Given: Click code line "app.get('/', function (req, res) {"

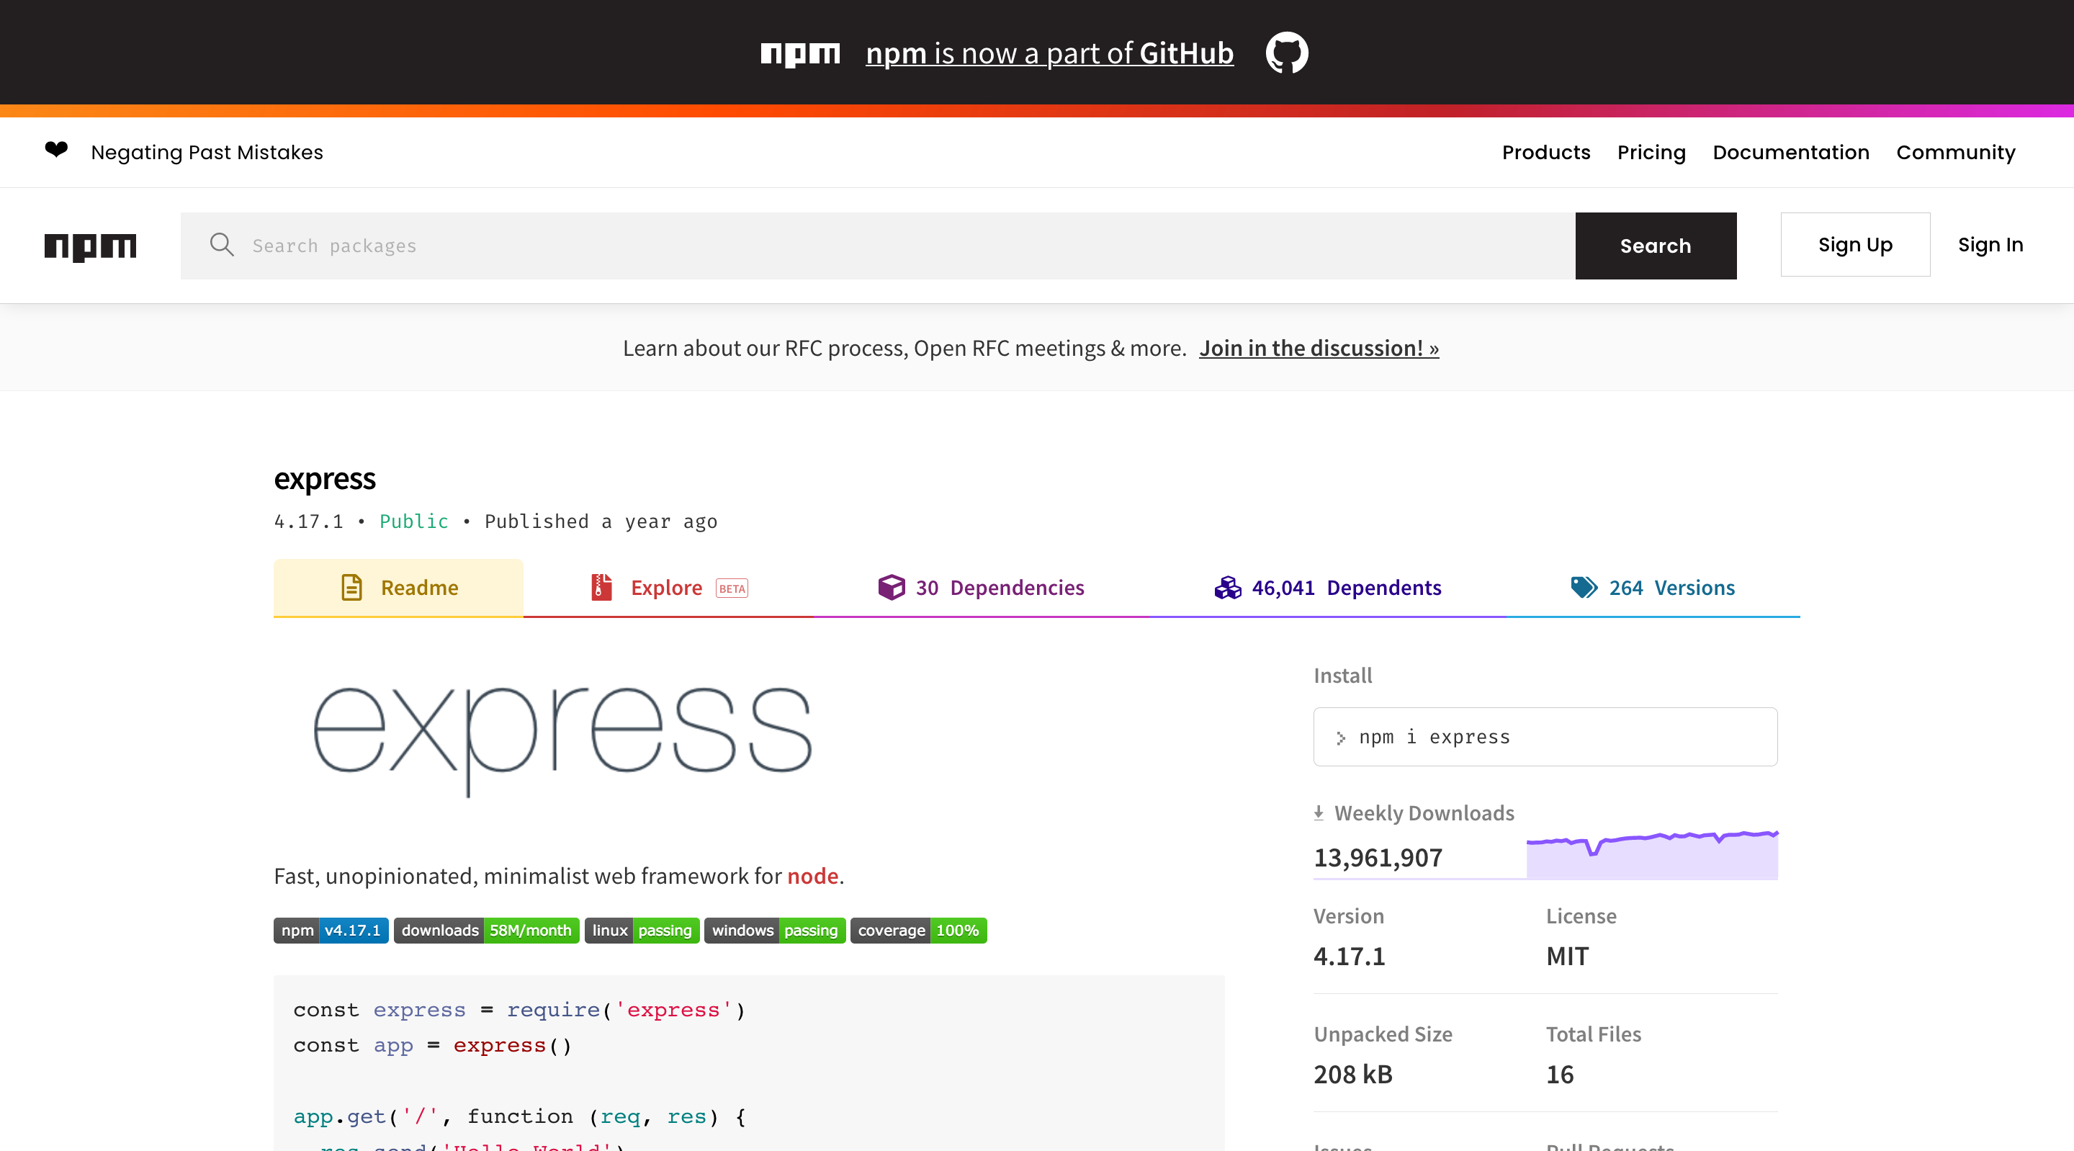Looking at the screenshot, I should [x=519, y=1116].
